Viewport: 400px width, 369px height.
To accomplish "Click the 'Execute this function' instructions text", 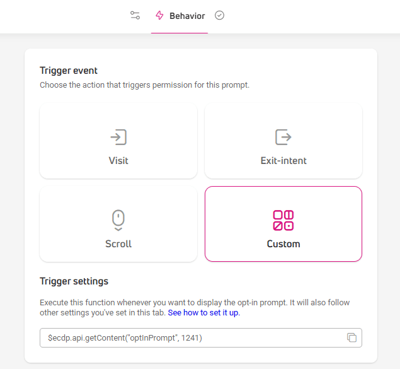I will (195, 307).
